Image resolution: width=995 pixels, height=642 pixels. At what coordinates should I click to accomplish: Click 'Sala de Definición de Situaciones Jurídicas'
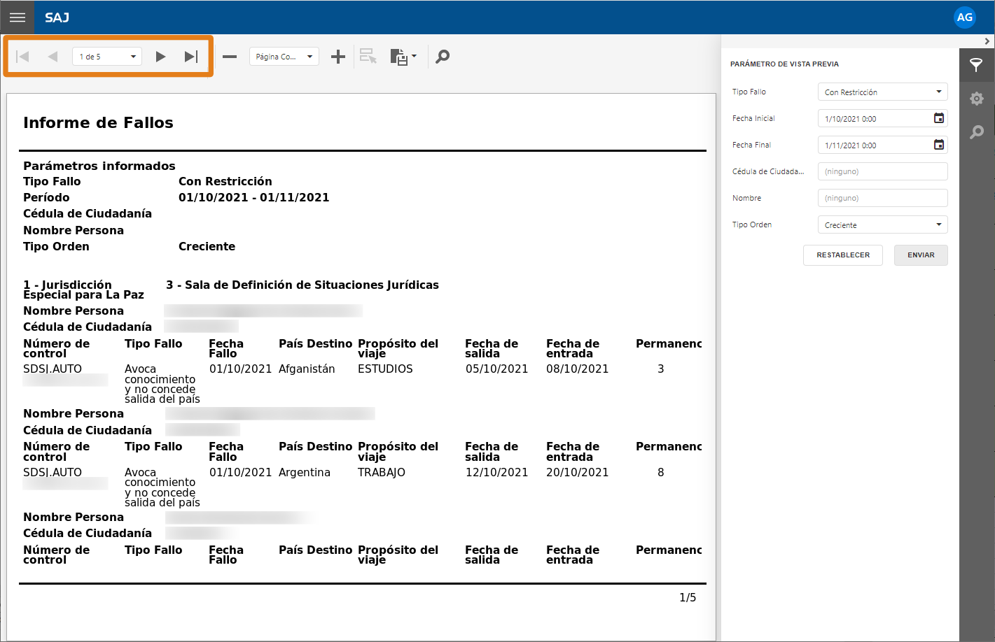[312, 285]
